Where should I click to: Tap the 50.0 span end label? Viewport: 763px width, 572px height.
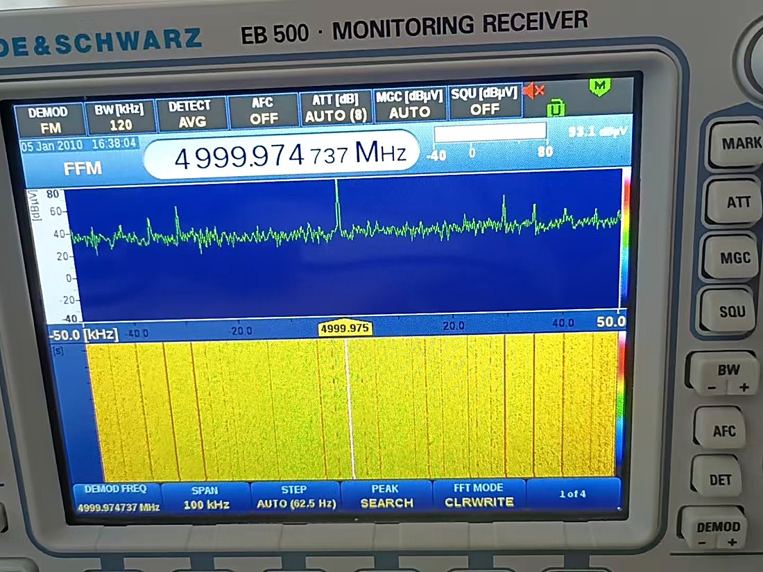point(610,322)
